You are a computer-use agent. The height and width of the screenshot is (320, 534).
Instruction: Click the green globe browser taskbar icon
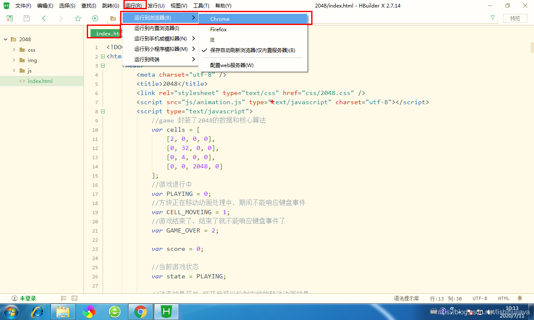(114, 311)
